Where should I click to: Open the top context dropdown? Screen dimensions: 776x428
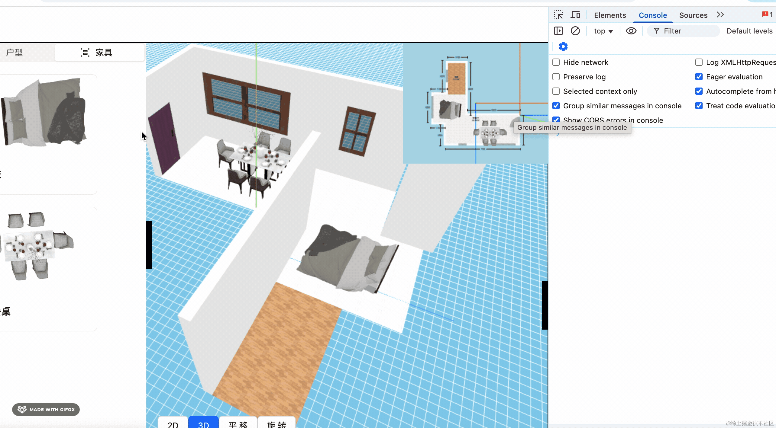(x=603, y=31)
